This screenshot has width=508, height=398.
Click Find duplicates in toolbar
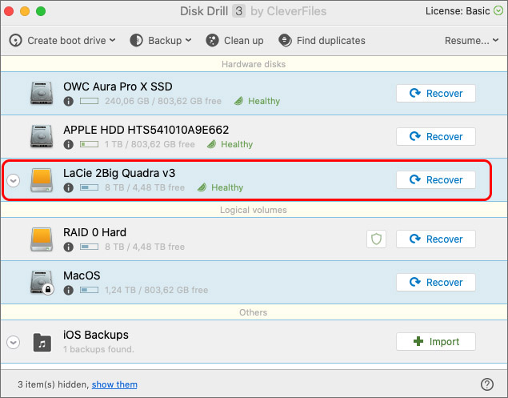tap(322, 41)
